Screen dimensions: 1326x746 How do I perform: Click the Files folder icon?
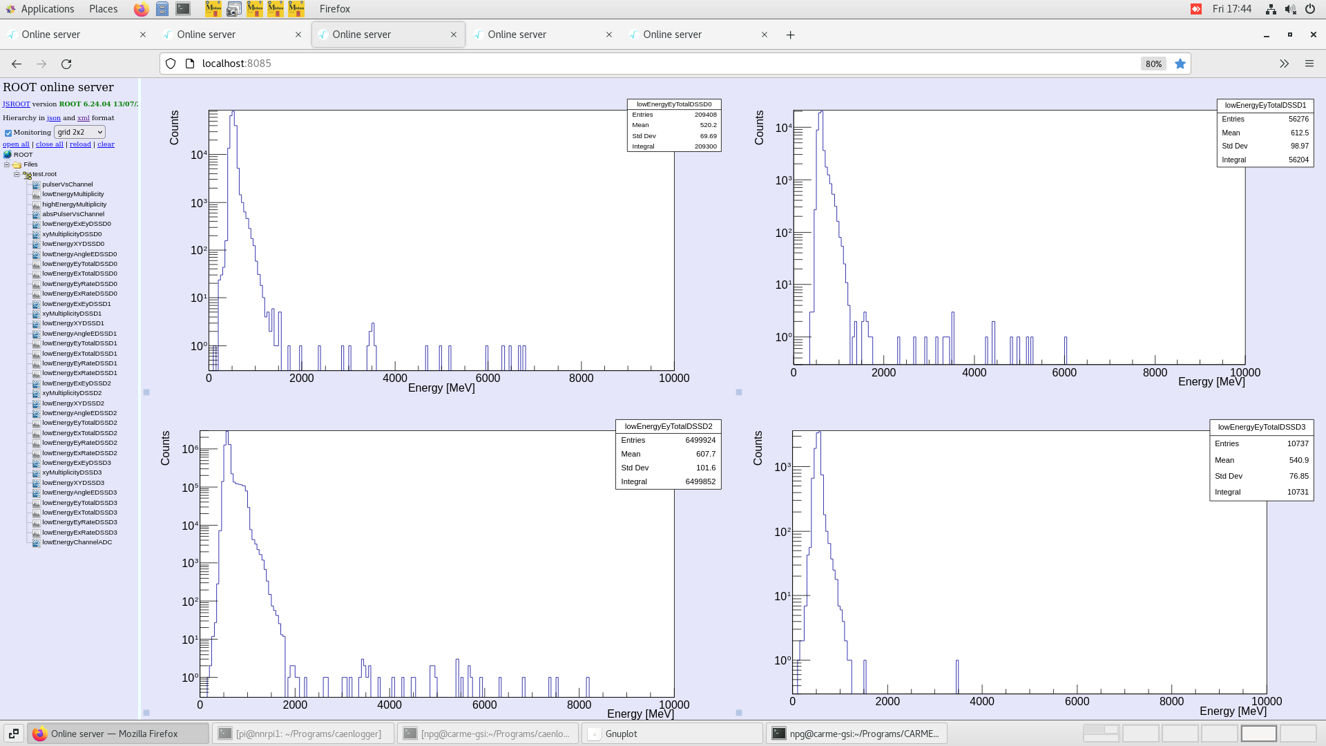pyautogui.click(x=17, y=165)
